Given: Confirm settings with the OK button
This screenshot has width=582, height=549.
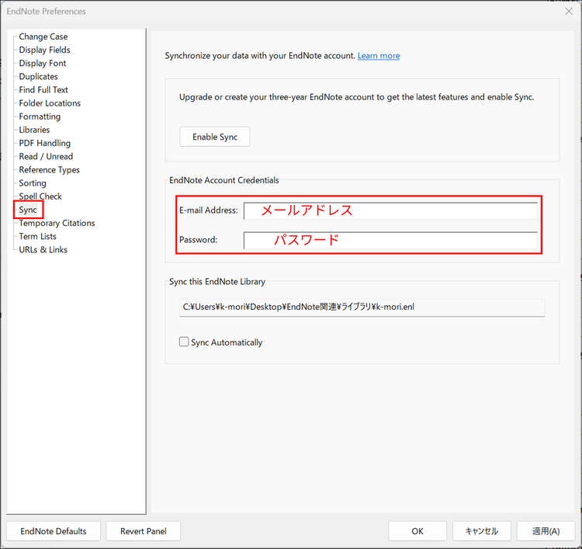Looking at the screenshot, I should [417, 531].
